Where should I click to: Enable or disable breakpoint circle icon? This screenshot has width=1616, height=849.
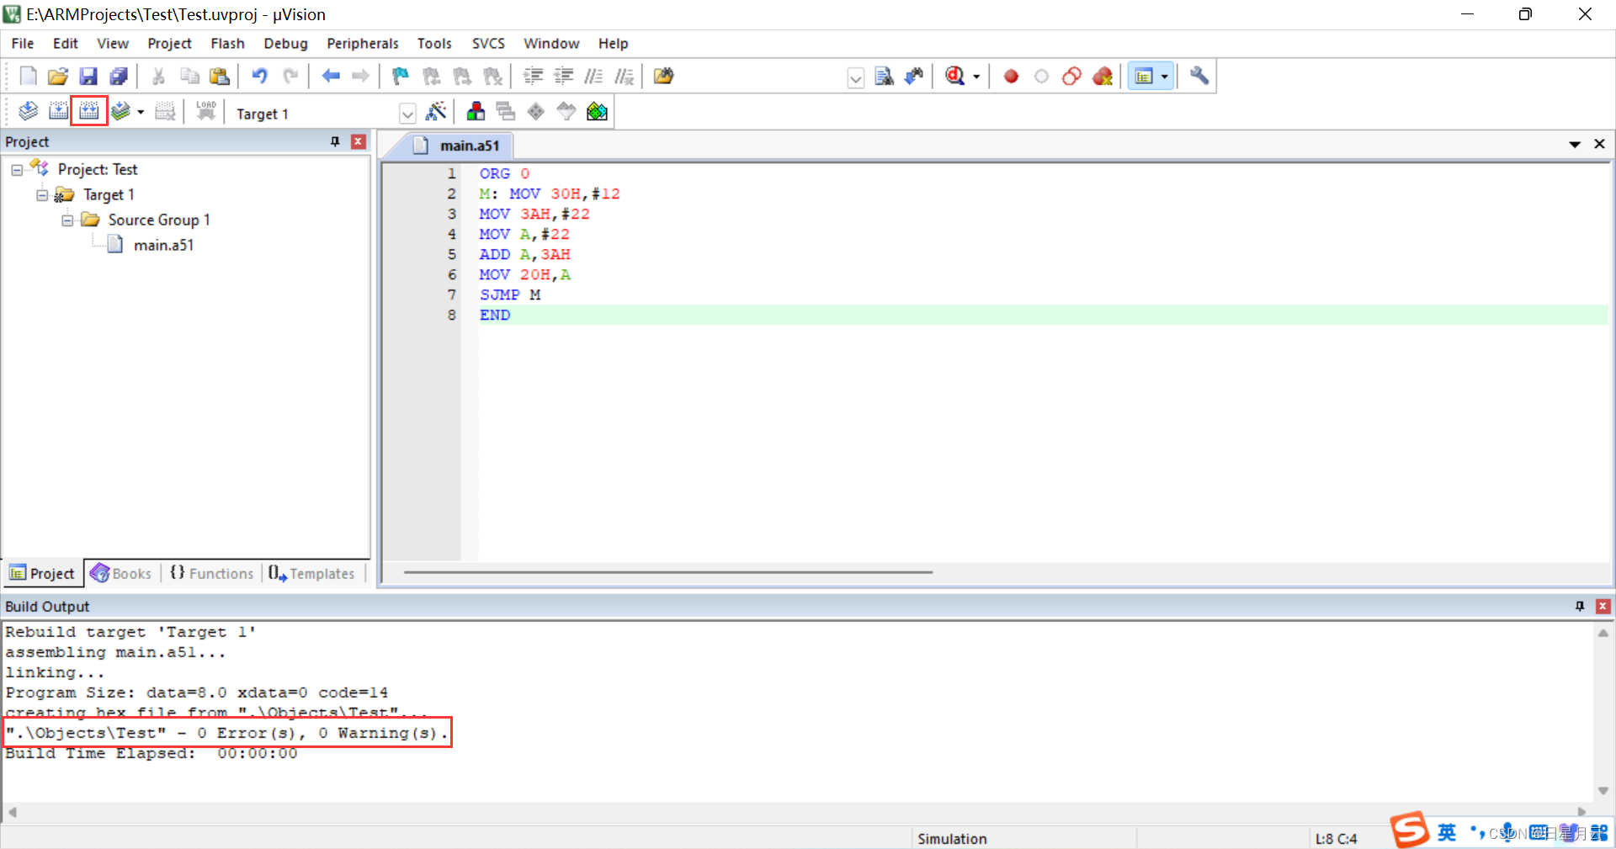point(1041,77)
